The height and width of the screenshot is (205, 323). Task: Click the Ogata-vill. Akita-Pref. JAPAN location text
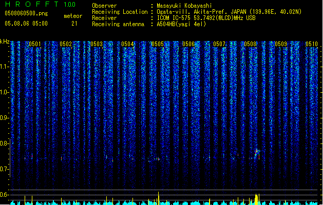tap(229, 12)
